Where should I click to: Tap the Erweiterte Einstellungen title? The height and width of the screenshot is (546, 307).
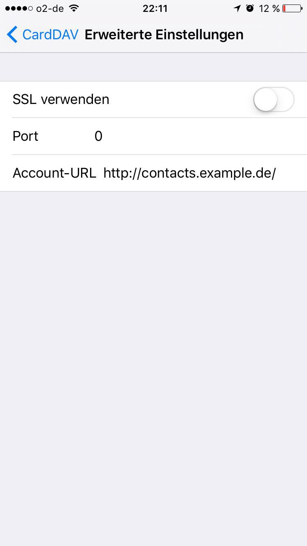(x=164, y=35)
